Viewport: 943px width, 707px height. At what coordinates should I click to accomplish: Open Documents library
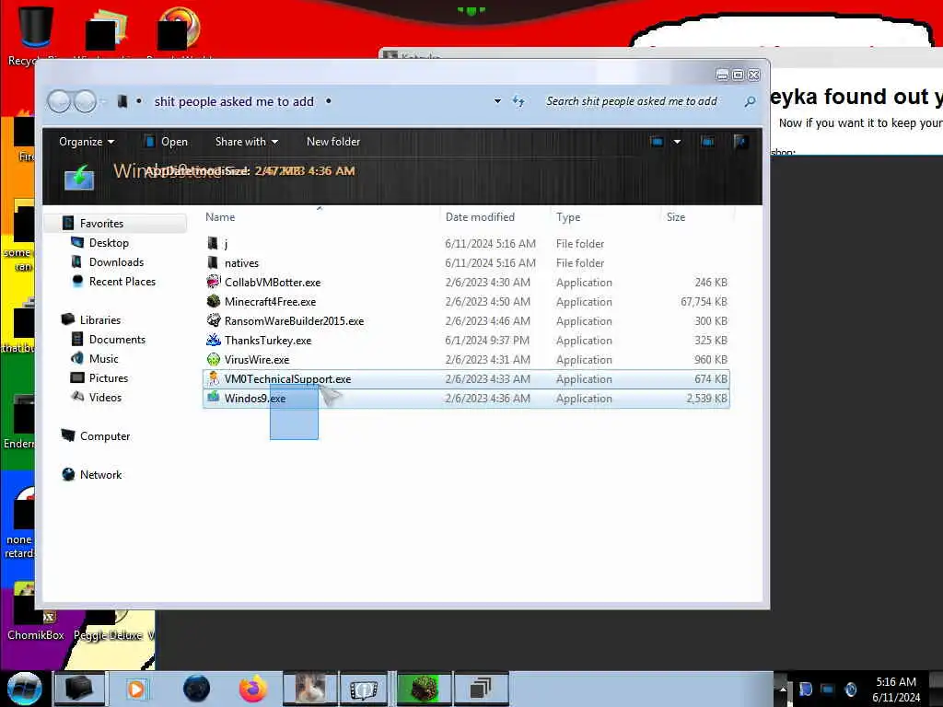(117, 339)
